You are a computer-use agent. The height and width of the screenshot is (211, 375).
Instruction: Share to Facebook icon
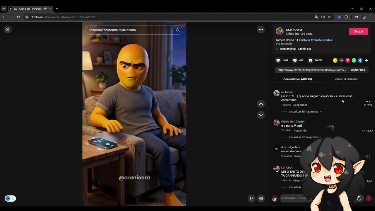click(x=360, y=60)
